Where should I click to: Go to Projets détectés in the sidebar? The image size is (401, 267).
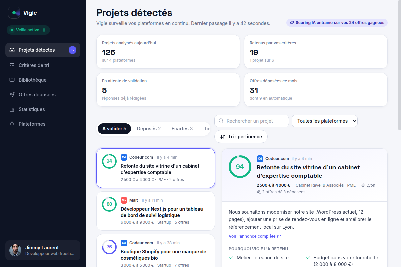click(43, 50)
